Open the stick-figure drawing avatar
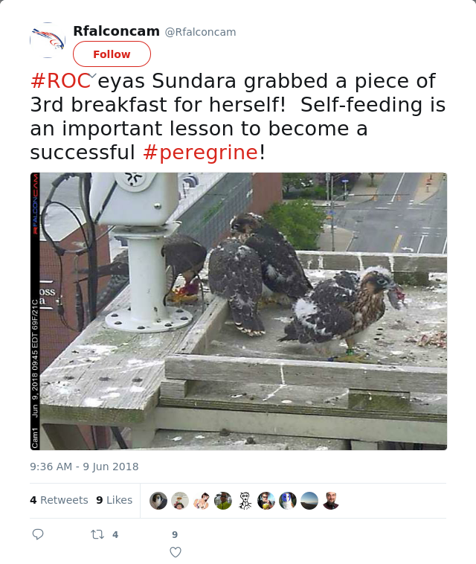476x564 pixels. [x=245, y=501]
